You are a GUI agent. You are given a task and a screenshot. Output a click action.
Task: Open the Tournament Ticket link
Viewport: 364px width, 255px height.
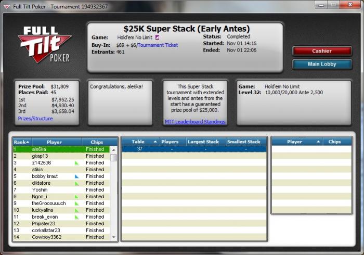pos(158,45)
